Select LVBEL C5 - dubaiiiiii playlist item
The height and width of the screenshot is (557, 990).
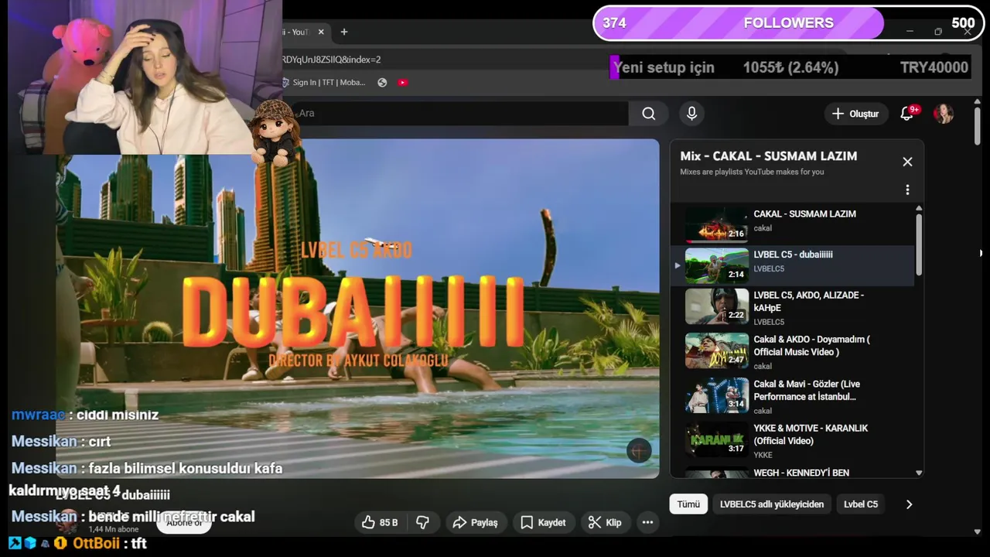(x=793, y=265)
